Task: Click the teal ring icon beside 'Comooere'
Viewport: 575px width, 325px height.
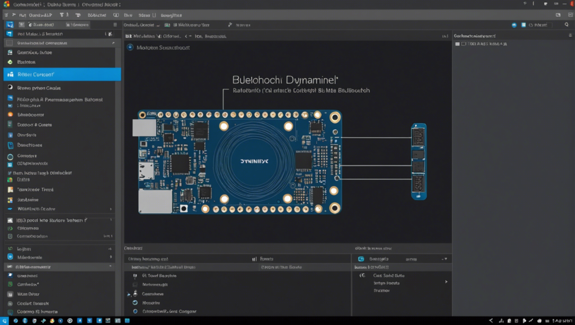Action: coord(10,157)
